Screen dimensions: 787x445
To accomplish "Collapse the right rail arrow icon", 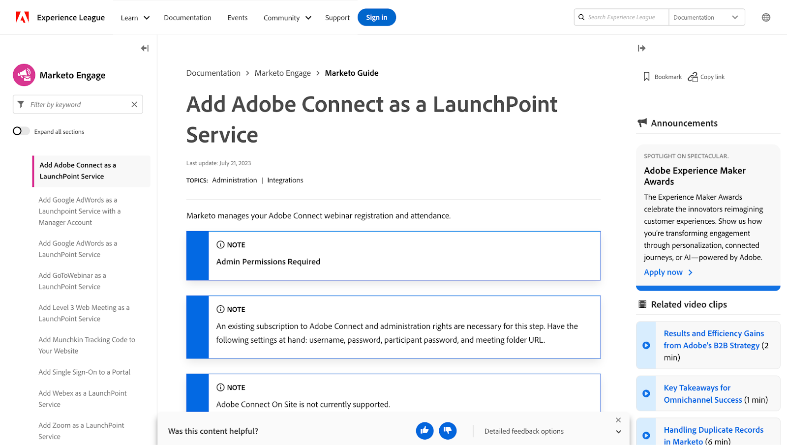I will [641, 48].
